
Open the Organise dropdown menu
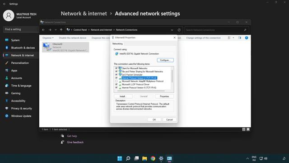point(48,38)
